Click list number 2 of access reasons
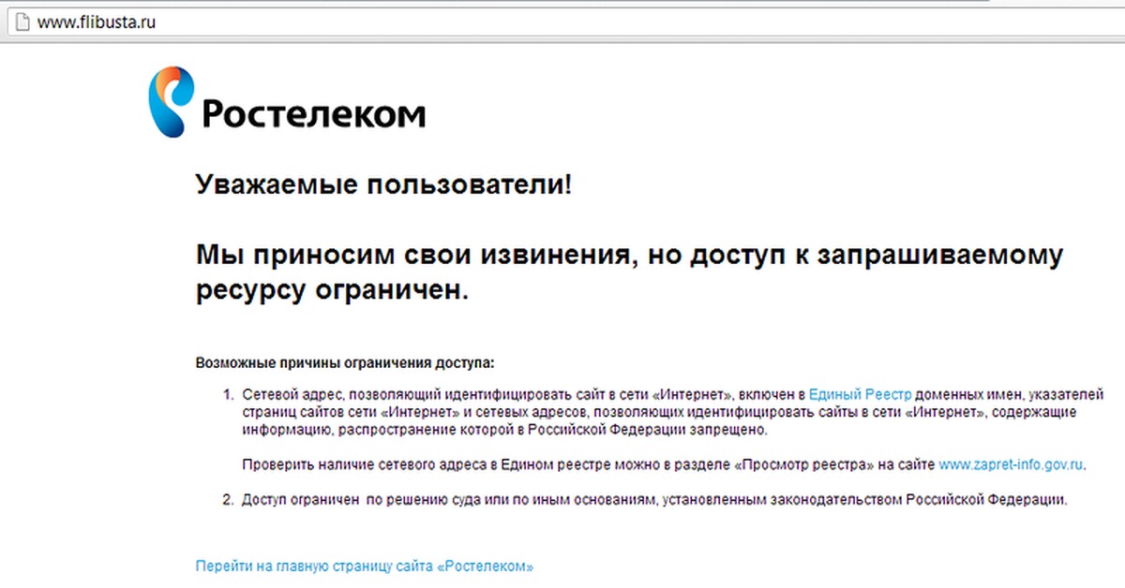Viewport: 1125px width, 588px height. [x=228, y=499]
